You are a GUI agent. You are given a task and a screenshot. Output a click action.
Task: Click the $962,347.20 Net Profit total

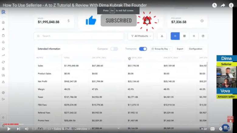[70, 81]
